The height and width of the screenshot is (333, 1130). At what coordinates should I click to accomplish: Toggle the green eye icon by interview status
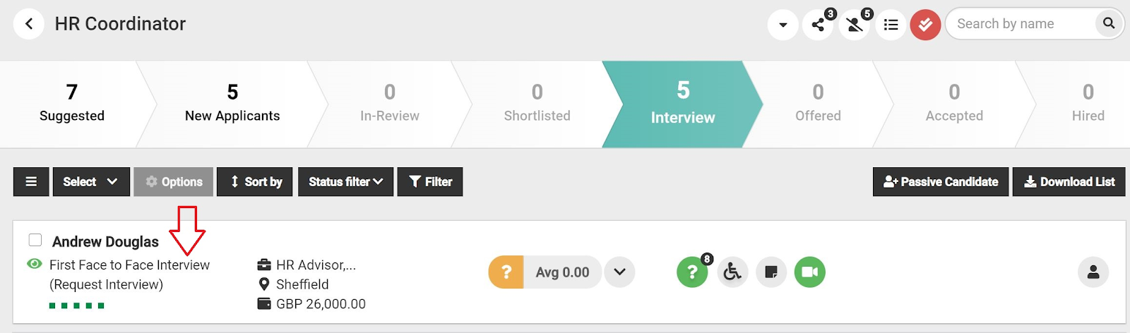(34, 264)
